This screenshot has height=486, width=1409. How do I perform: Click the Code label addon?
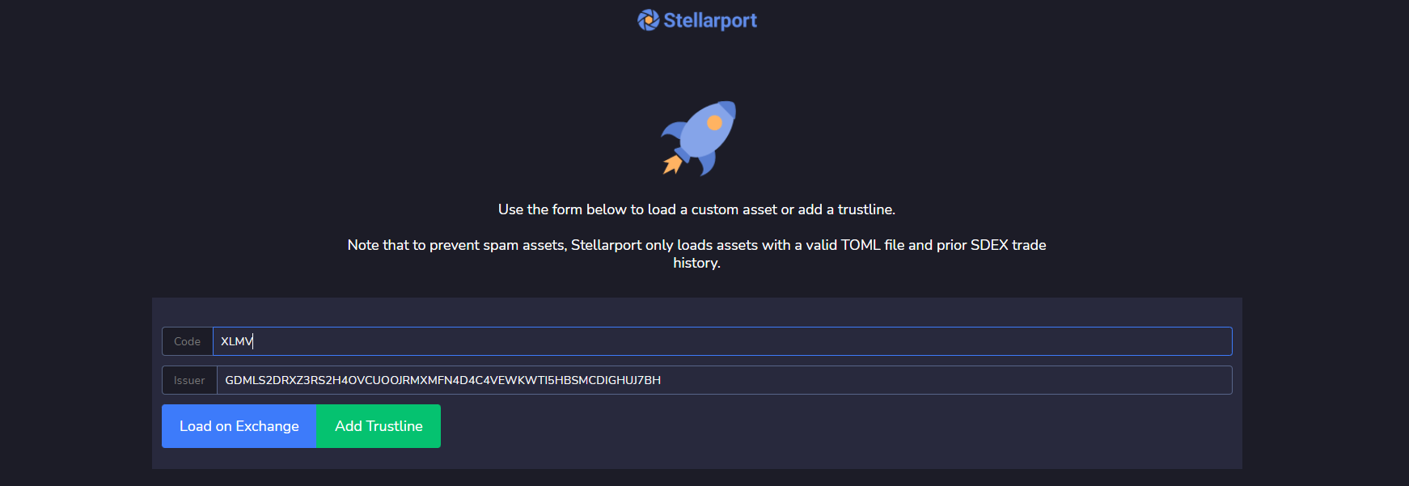click(188, 341)
